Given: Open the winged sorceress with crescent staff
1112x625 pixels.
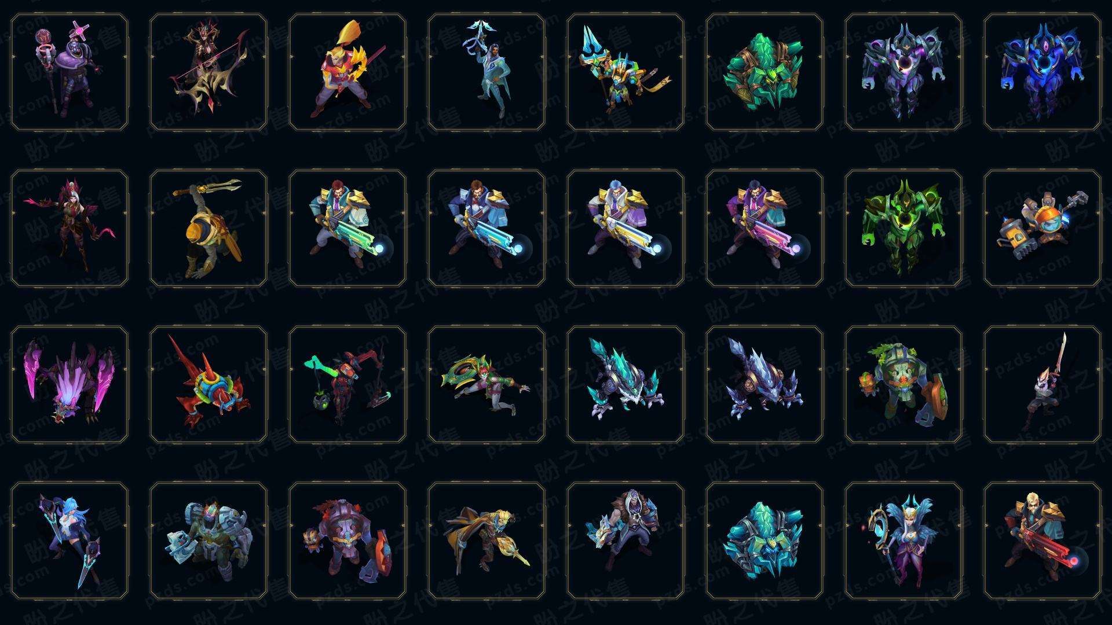Looking at the screenshot, I should tap(904, 541).
